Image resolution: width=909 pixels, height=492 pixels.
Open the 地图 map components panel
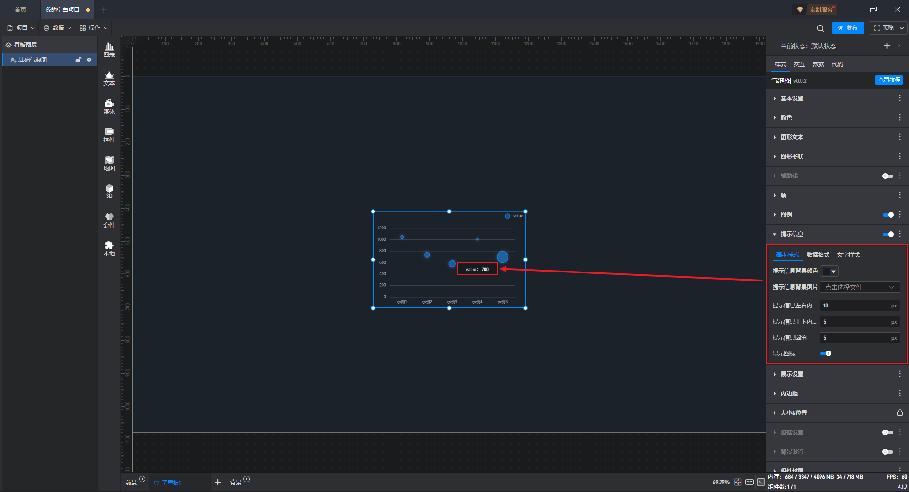click(109, 163)
